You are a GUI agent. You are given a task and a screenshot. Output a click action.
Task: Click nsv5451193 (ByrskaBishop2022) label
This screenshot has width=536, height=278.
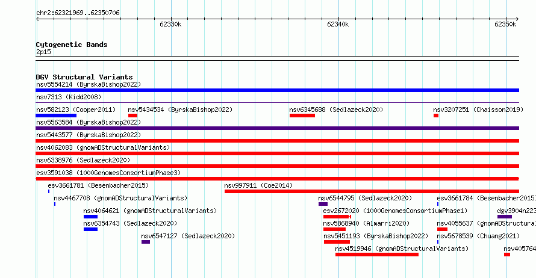tap(376, 236)
